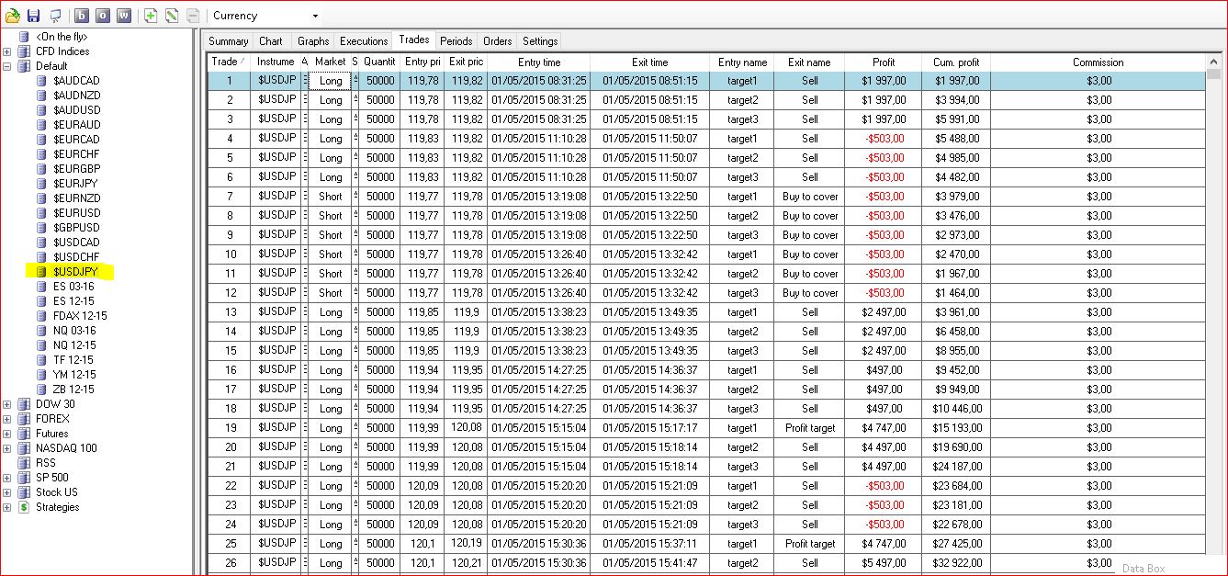Select highlighted $USDJPY in tree
This screenshot has width=1228, height=576.
tap(75, 272)
